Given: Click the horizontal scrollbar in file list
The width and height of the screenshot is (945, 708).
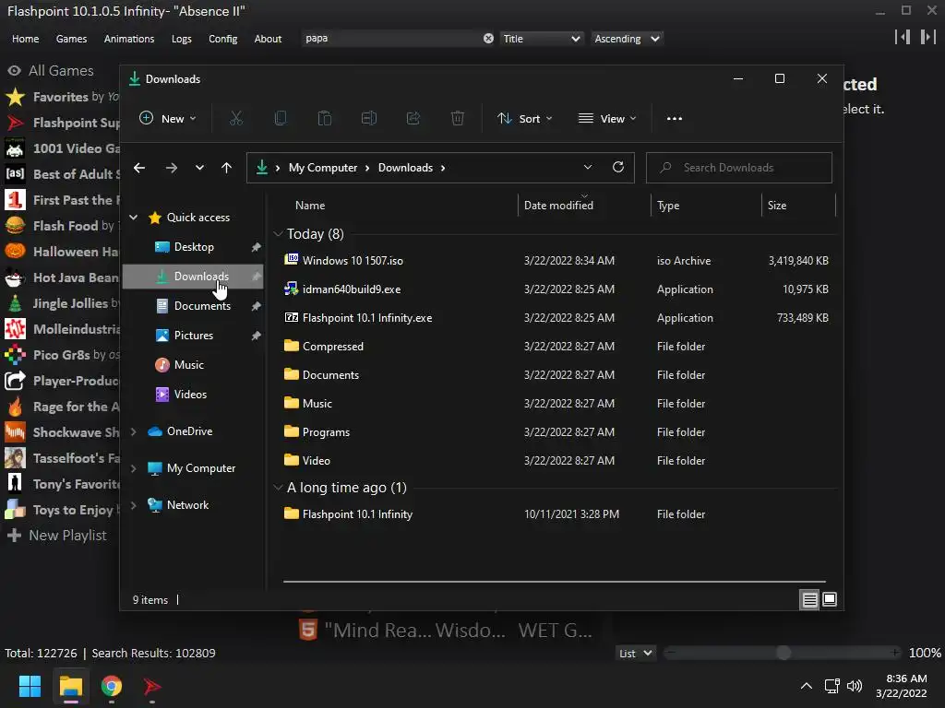Looking at the screenshot, I should (x=554, y=582).
